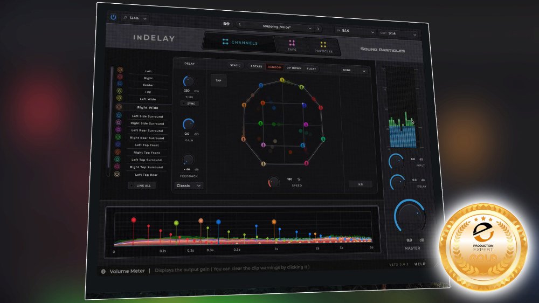Select the Random movement mode
539x303 pixels.
pos(274,67)
